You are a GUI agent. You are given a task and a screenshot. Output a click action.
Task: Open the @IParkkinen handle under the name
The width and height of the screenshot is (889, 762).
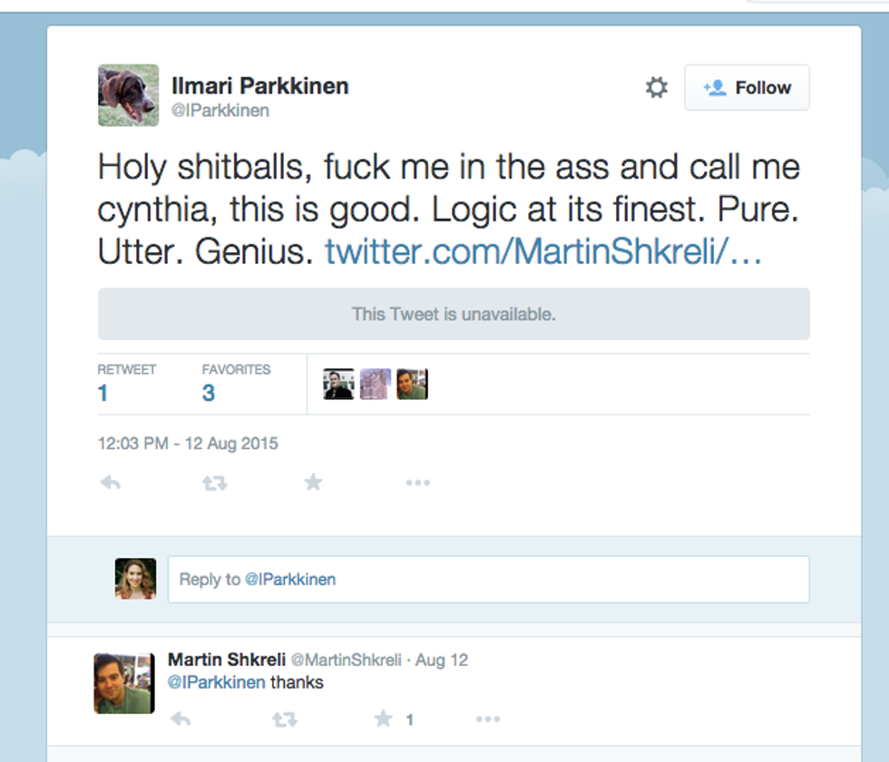click(220, 111)
